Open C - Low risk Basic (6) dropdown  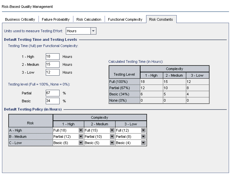tap(81, 143)
